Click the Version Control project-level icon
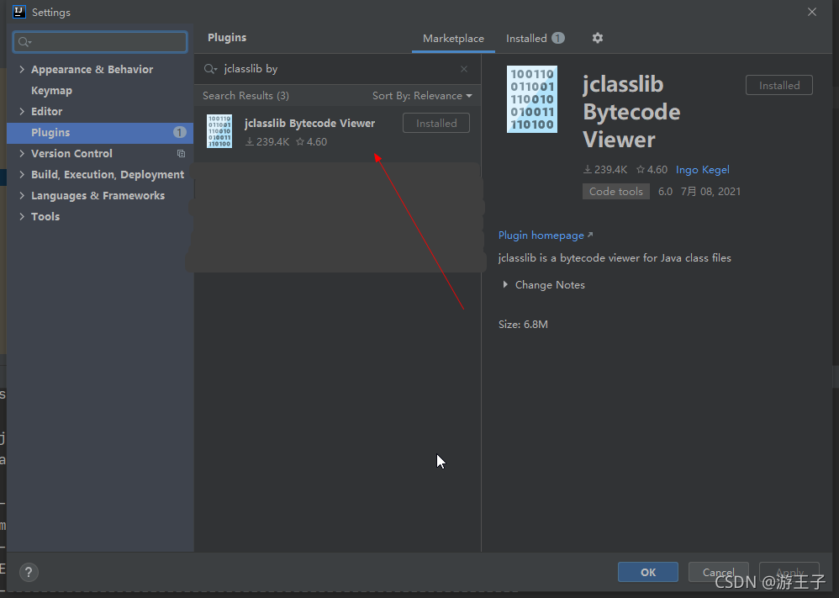Image resolution: width=839 pixels, height=598 pixels. click(181, 154)
